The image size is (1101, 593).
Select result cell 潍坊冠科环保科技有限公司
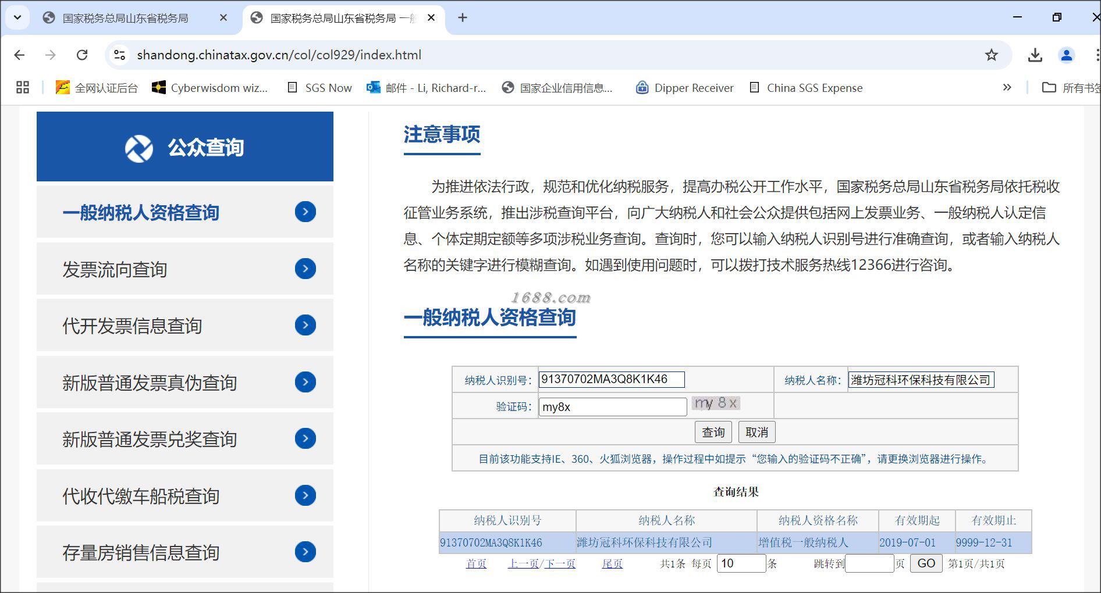667,542
